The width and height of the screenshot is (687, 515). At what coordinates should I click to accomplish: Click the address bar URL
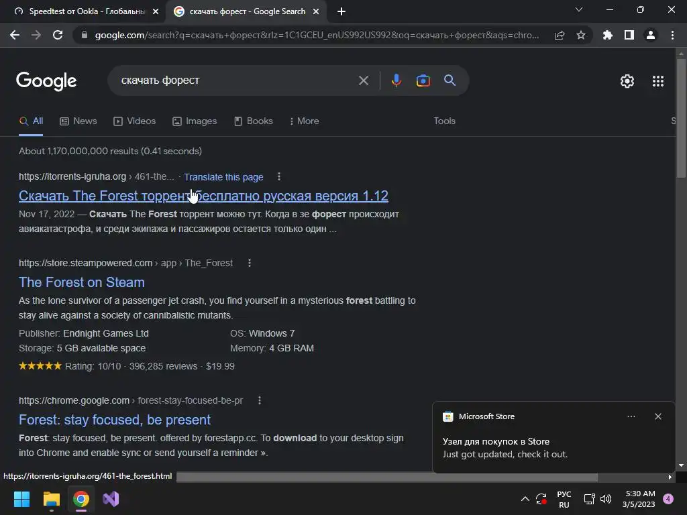click(317, 35)
